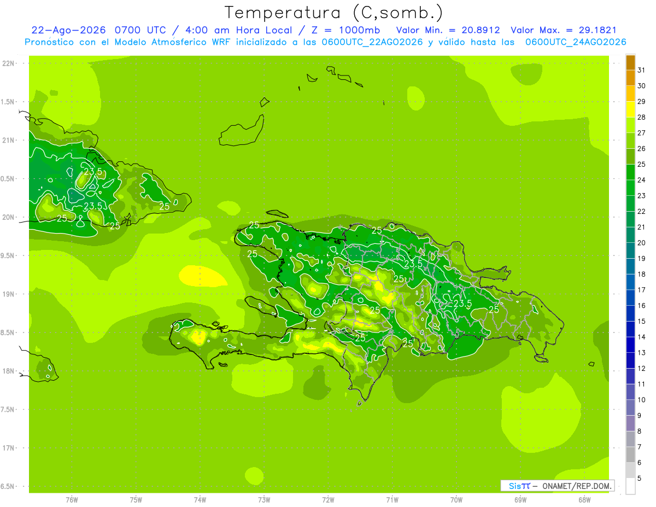Click the '69W' longitude axis label

pyautogui.click(x=520, y=500)
